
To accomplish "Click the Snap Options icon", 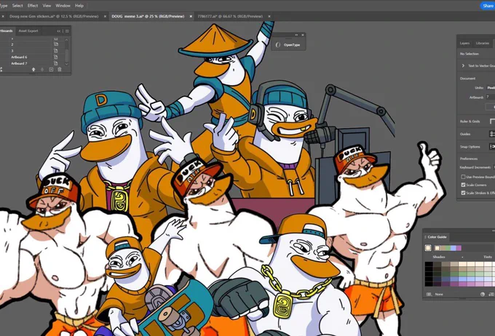I will [492, 146].
